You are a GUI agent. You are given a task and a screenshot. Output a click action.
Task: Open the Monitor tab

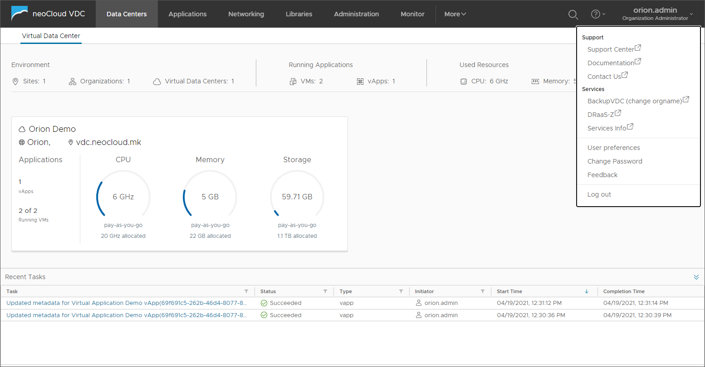[x=412, y=14]
